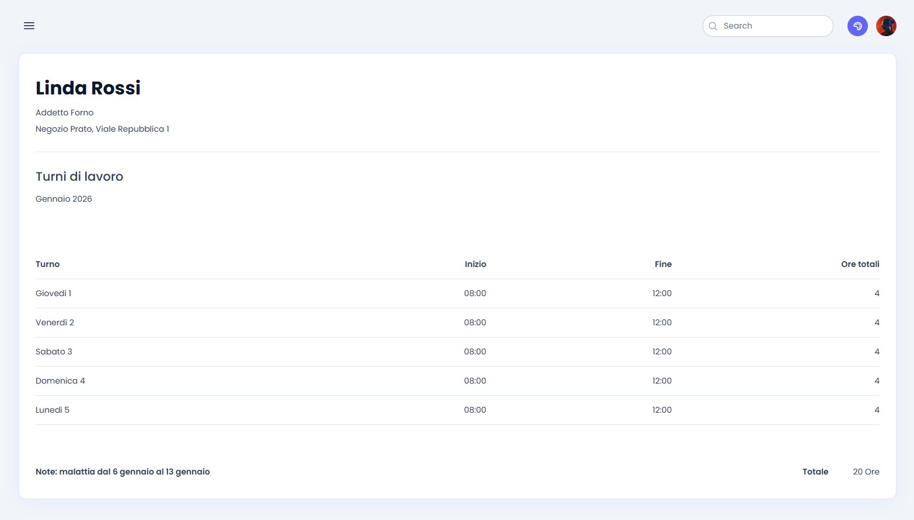Select the Domenica 4 shift row

60,381
